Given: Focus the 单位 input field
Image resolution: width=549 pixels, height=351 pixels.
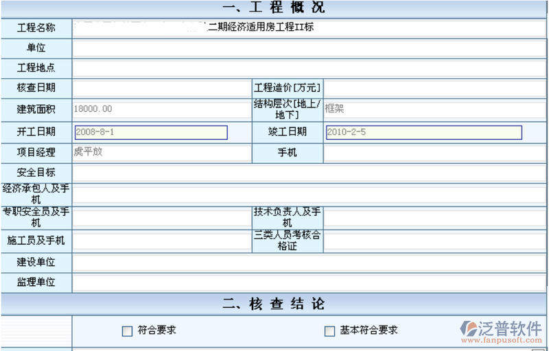Looking at the screenshot, I should [309, 48].
